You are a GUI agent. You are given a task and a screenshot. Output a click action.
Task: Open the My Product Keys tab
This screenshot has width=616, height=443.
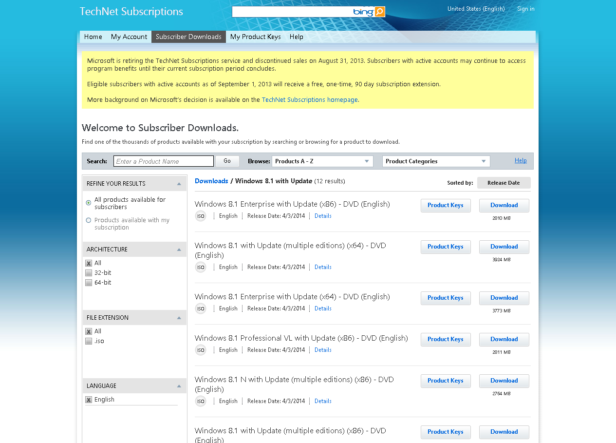(x=256, y=37)
